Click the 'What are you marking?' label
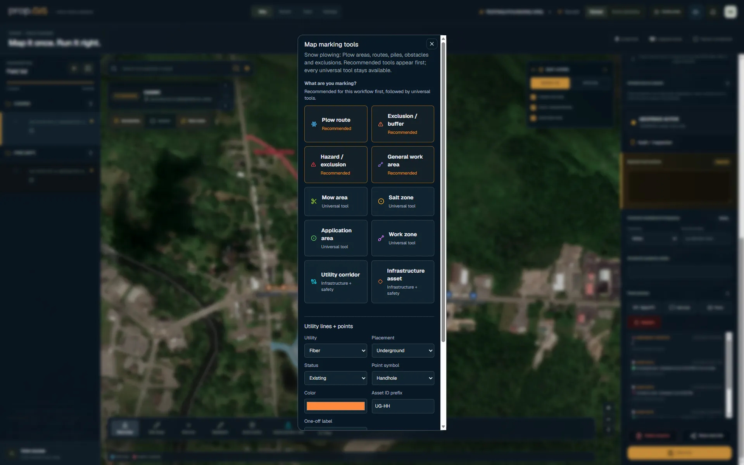This screenshot has height=465, width=744. coord(330,83)
